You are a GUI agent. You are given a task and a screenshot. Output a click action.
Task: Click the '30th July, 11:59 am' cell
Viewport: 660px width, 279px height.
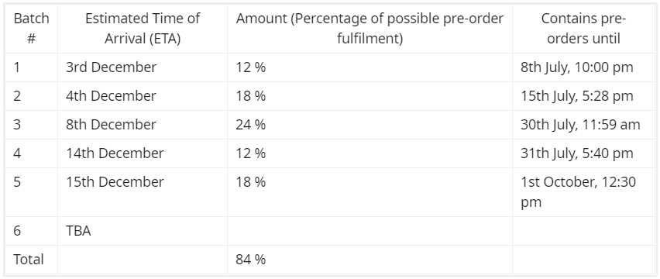point(583,125)
